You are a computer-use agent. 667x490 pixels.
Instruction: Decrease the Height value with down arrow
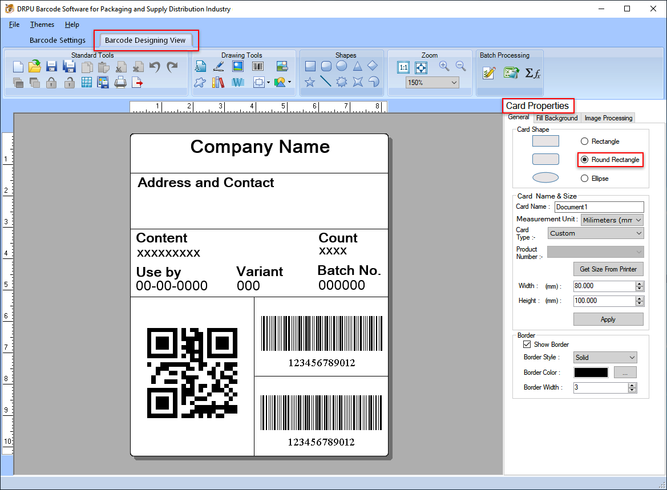coord(640,303)
